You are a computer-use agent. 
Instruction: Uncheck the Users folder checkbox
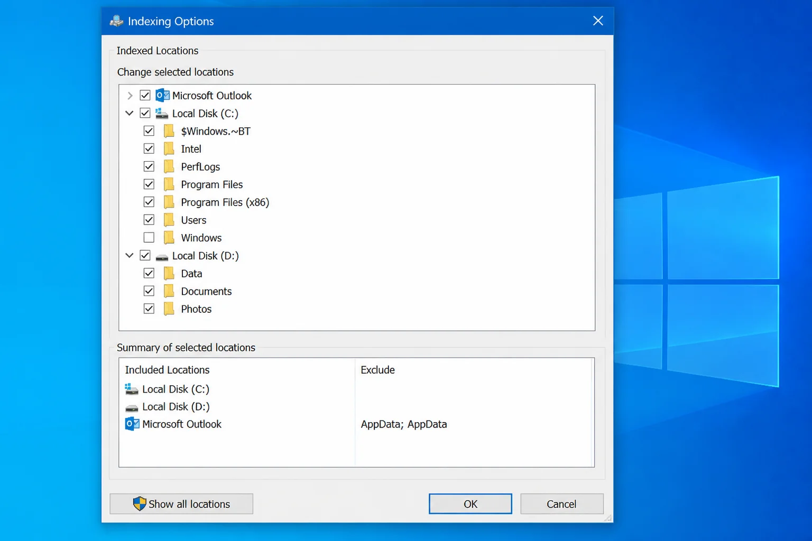point(149,220)
